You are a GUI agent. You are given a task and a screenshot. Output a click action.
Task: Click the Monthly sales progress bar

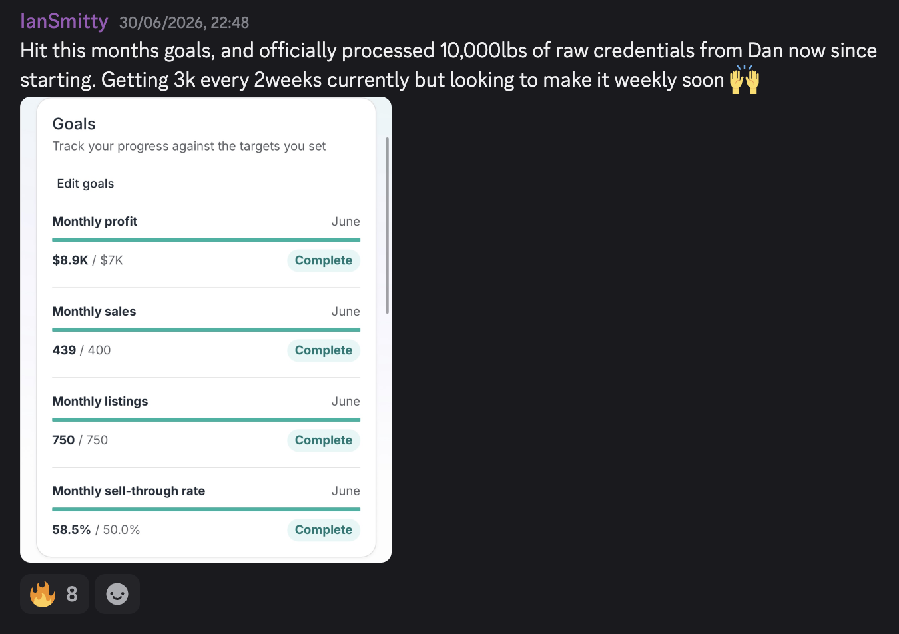click(206, 330)
